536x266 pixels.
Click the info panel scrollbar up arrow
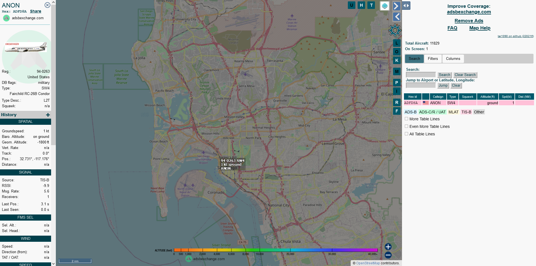pos(53,2)
